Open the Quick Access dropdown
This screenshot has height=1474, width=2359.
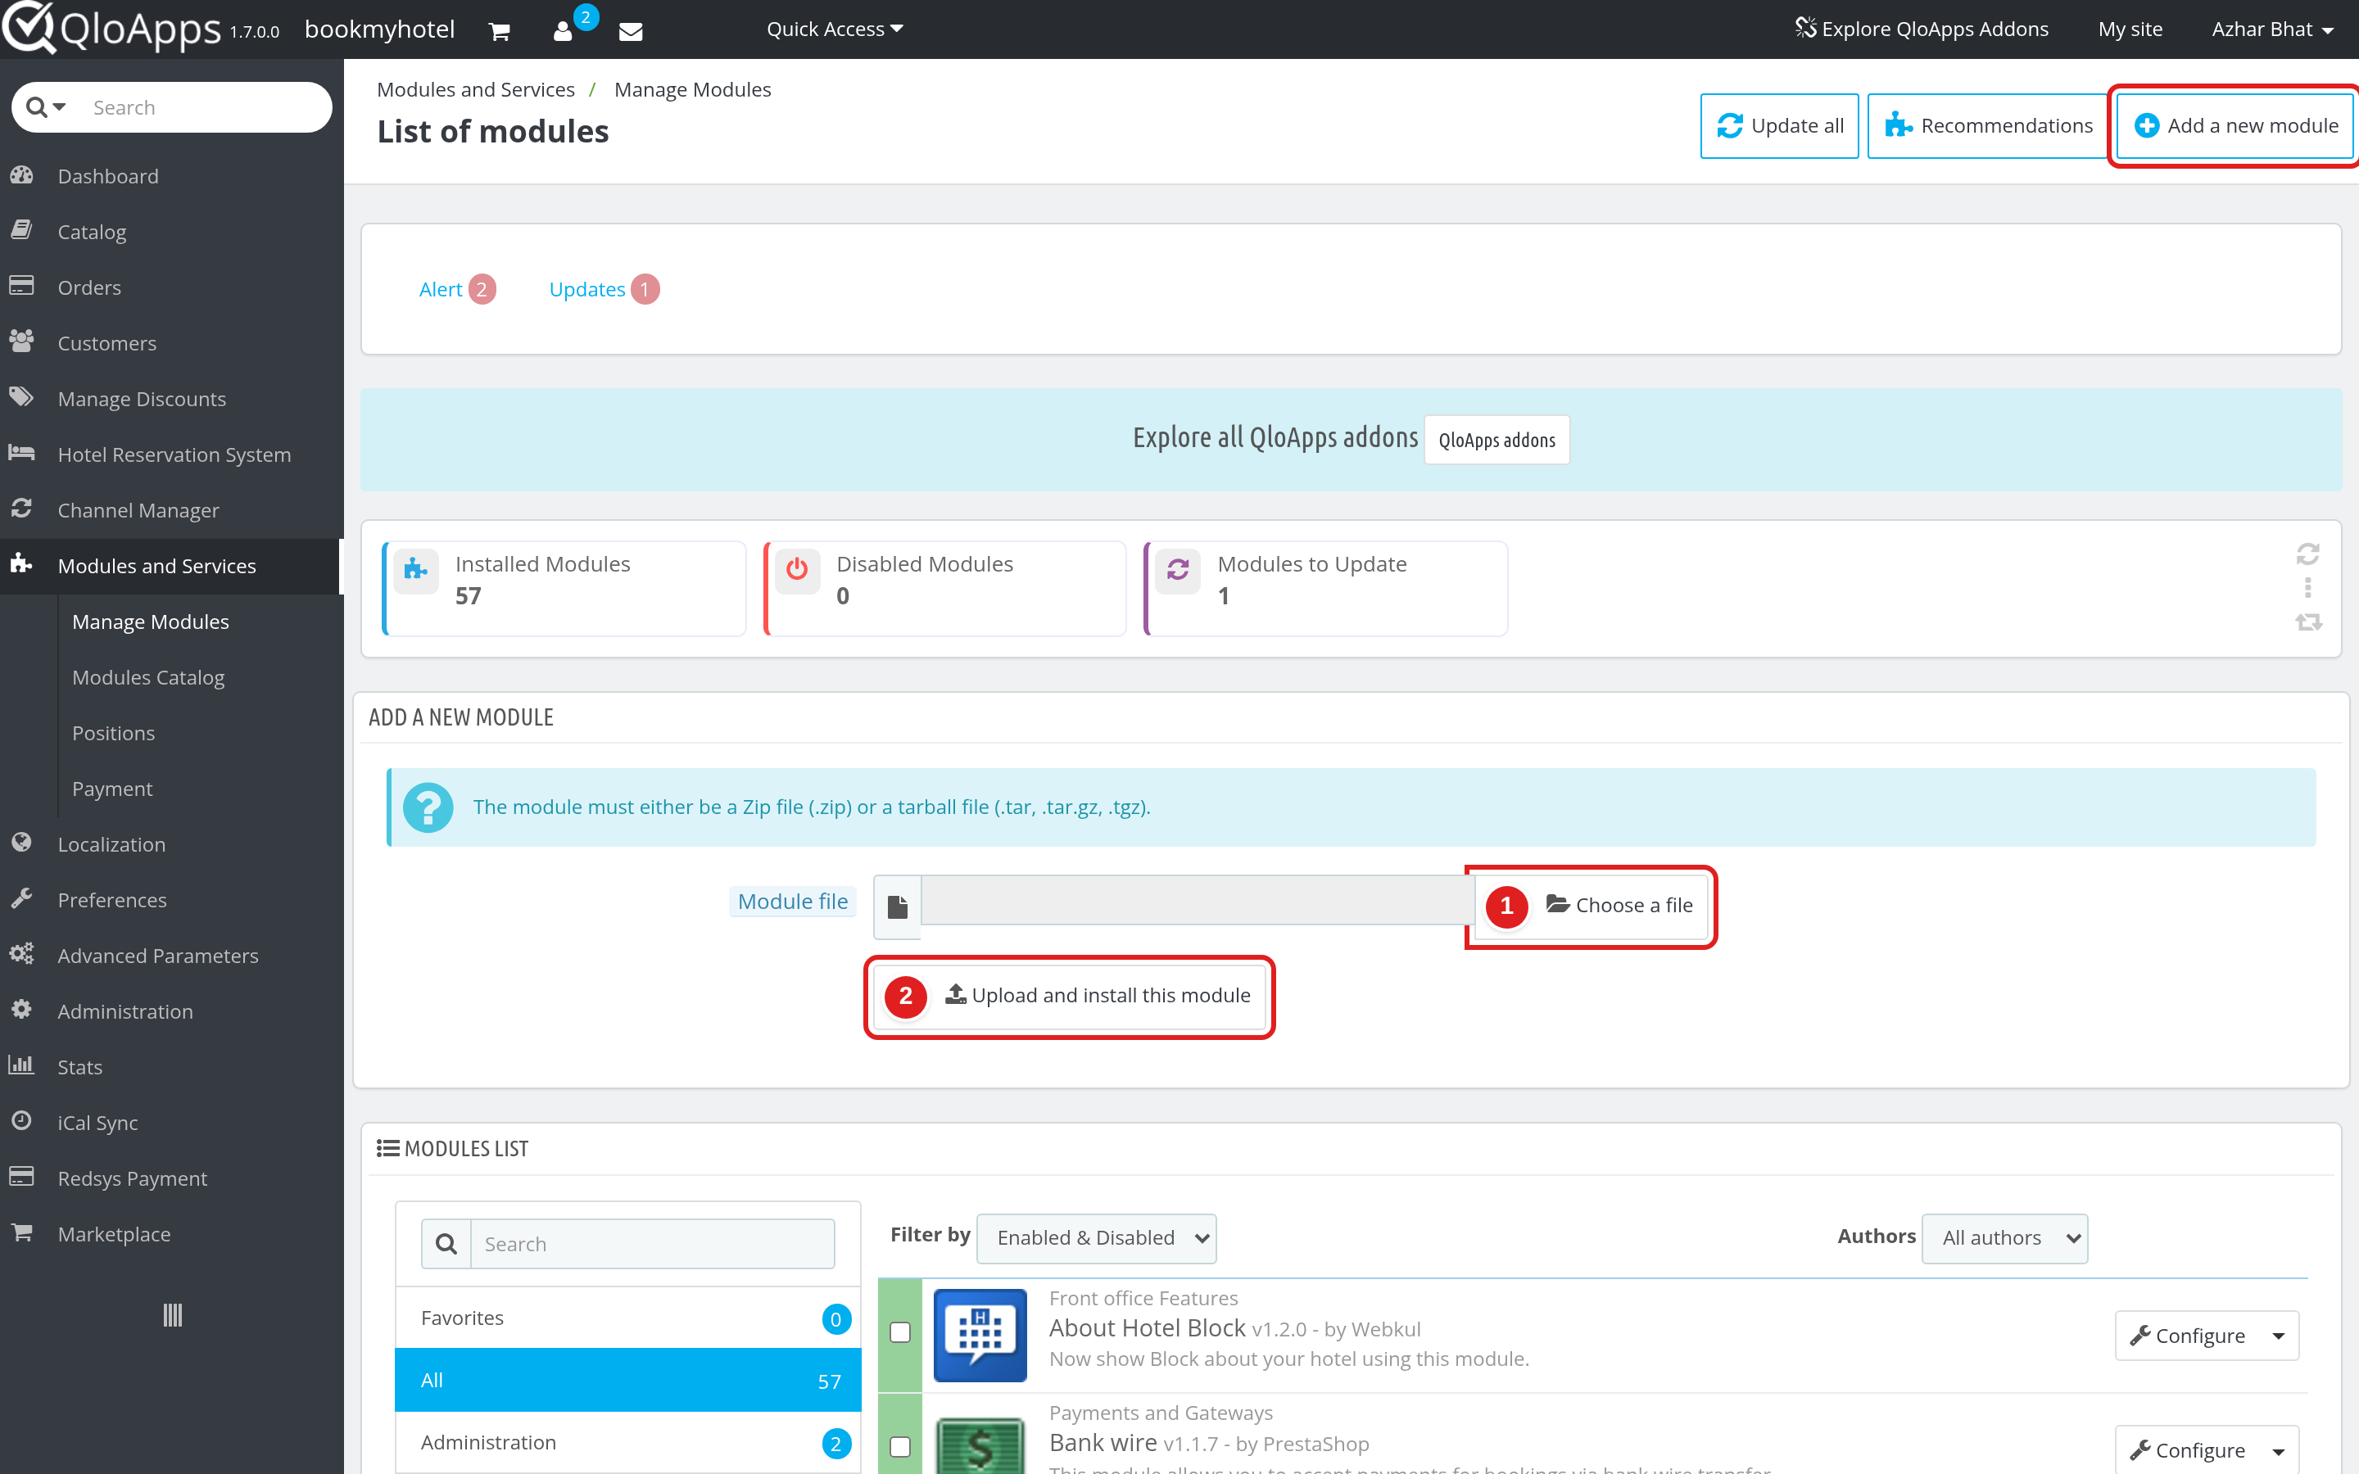835,29
